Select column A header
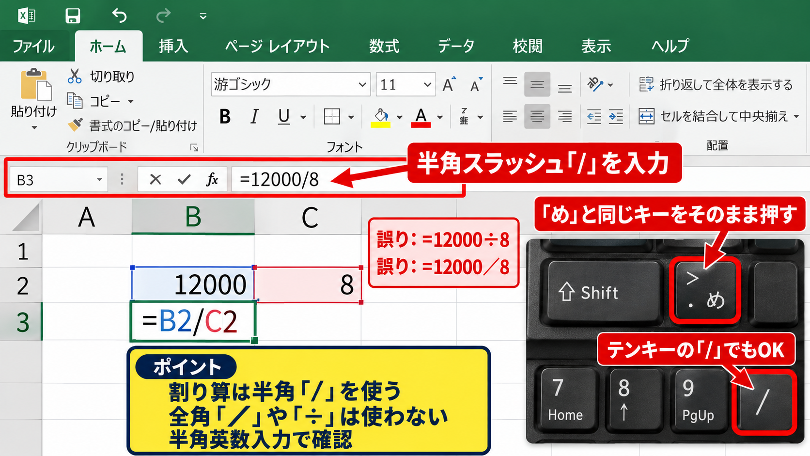The image size is (810, 456). point(87,217)
